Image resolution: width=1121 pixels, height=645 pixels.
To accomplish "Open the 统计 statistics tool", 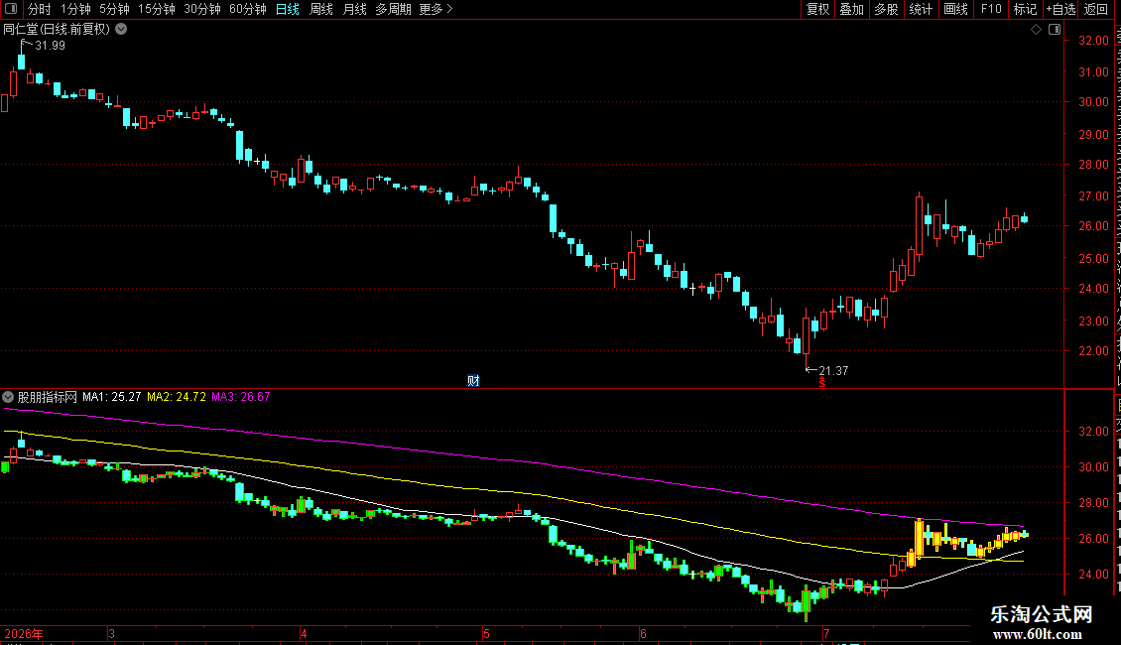I will pos(921,9).
